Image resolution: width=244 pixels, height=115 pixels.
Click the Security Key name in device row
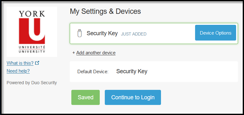click(102, 33)
